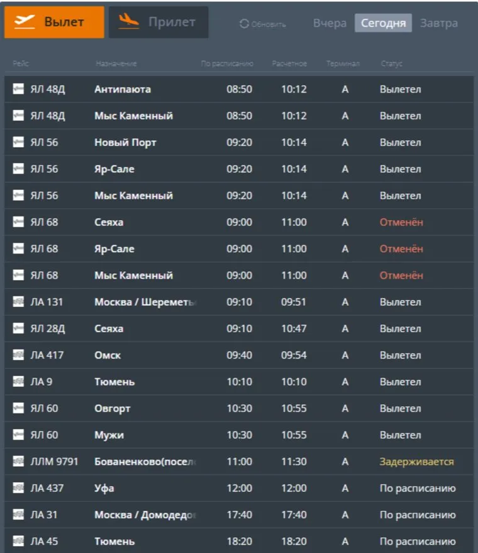The height and width of the screenshot is (553, 478).
Task: Click airline logo of ЛА 417 Омск flight
Action: tap(18, 355)
